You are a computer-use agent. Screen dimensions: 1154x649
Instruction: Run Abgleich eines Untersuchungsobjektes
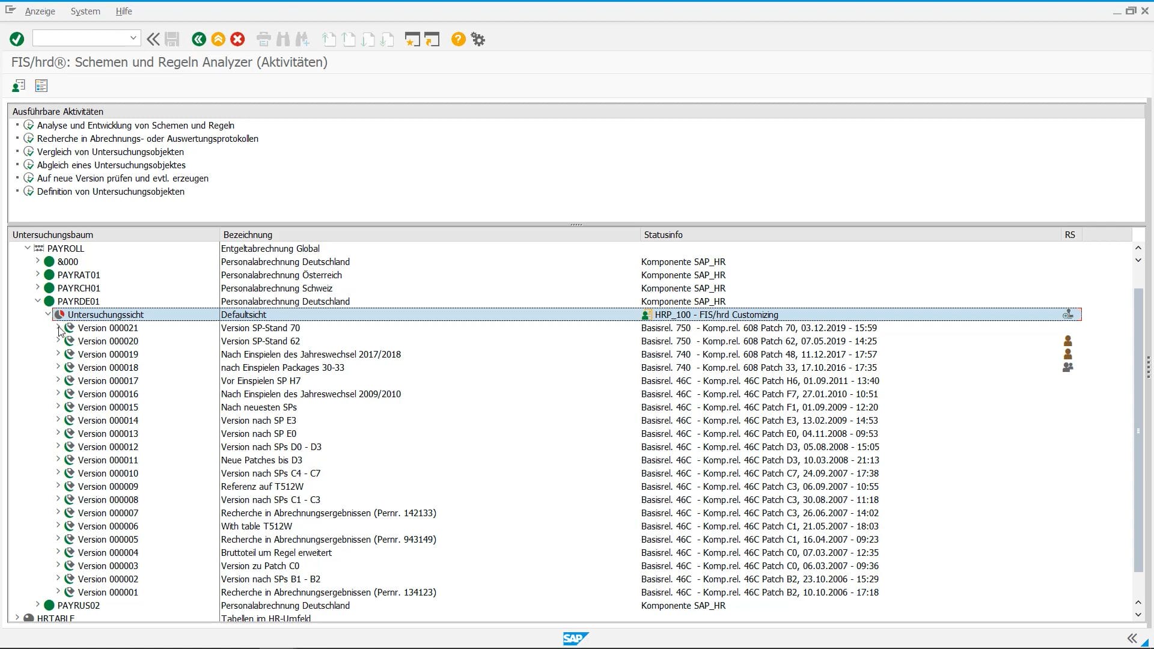click(x=111, y=165)
